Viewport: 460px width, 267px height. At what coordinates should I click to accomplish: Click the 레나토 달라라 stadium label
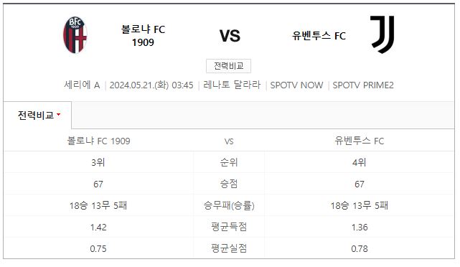tap(232, 85)
